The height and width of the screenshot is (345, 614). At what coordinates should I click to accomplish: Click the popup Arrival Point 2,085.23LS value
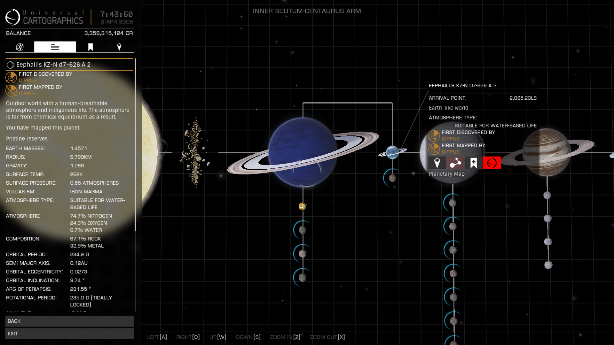pos(523,98)
